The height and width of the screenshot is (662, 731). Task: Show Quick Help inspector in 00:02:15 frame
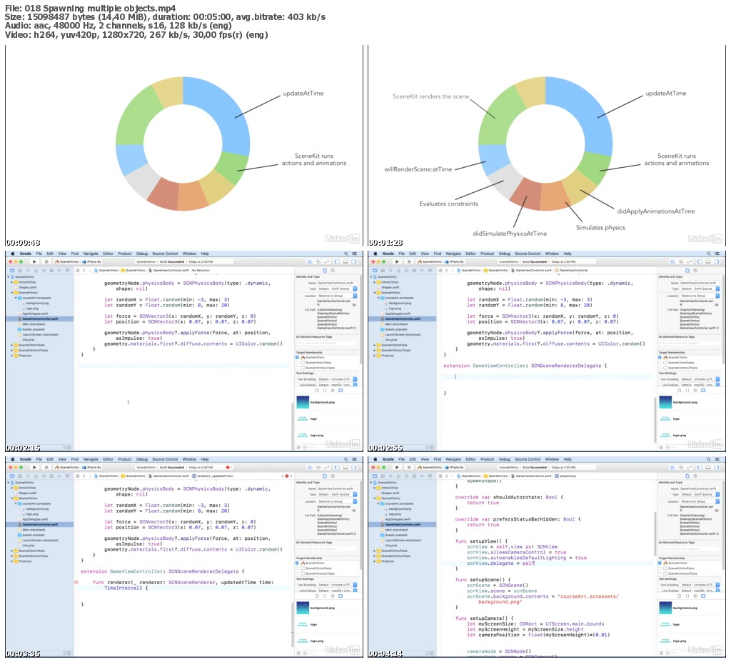[x=333, y=271]
